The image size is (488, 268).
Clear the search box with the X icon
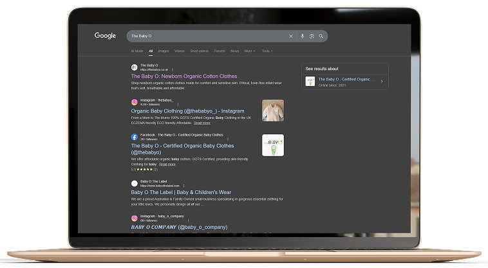click(x=291, y=36)
